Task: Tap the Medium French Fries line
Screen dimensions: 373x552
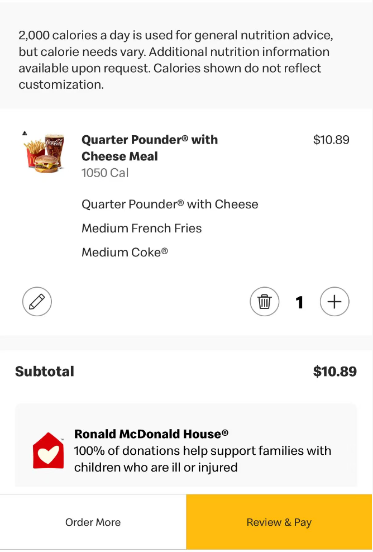Action: coord(142,228)
